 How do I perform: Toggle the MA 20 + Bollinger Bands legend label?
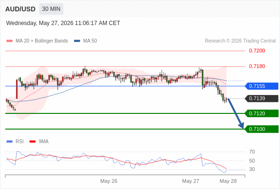tap(42, 41)
